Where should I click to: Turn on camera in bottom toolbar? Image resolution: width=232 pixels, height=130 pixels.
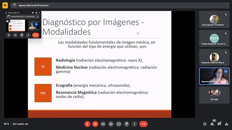(x=95, y=124)
